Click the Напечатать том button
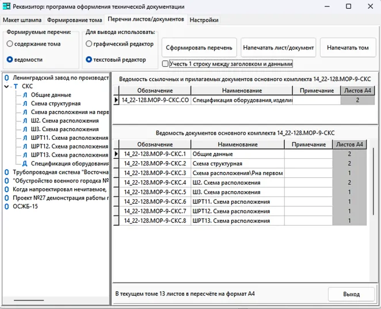This screenshot has width=381, height=309. (x=348, y=48)
